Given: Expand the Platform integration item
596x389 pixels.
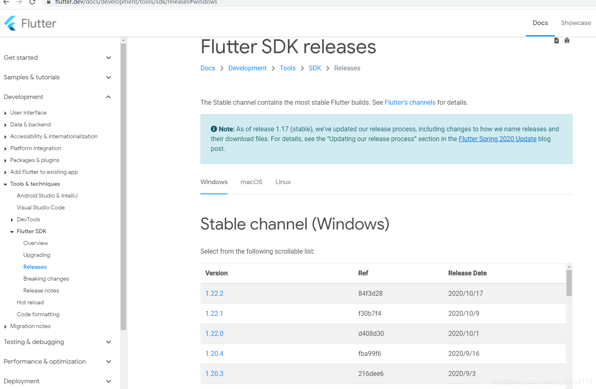Looking at the screenshot, I should 5,148.
